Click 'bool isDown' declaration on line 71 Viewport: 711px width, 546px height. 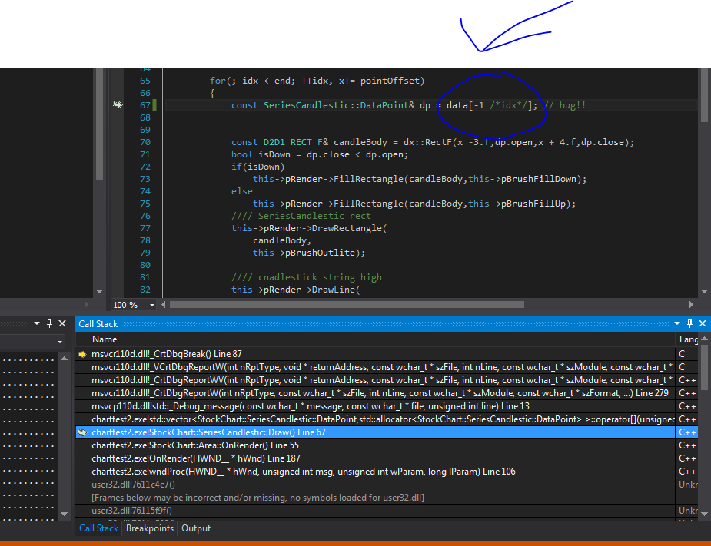pyautogui.click(x=320, y=154)
